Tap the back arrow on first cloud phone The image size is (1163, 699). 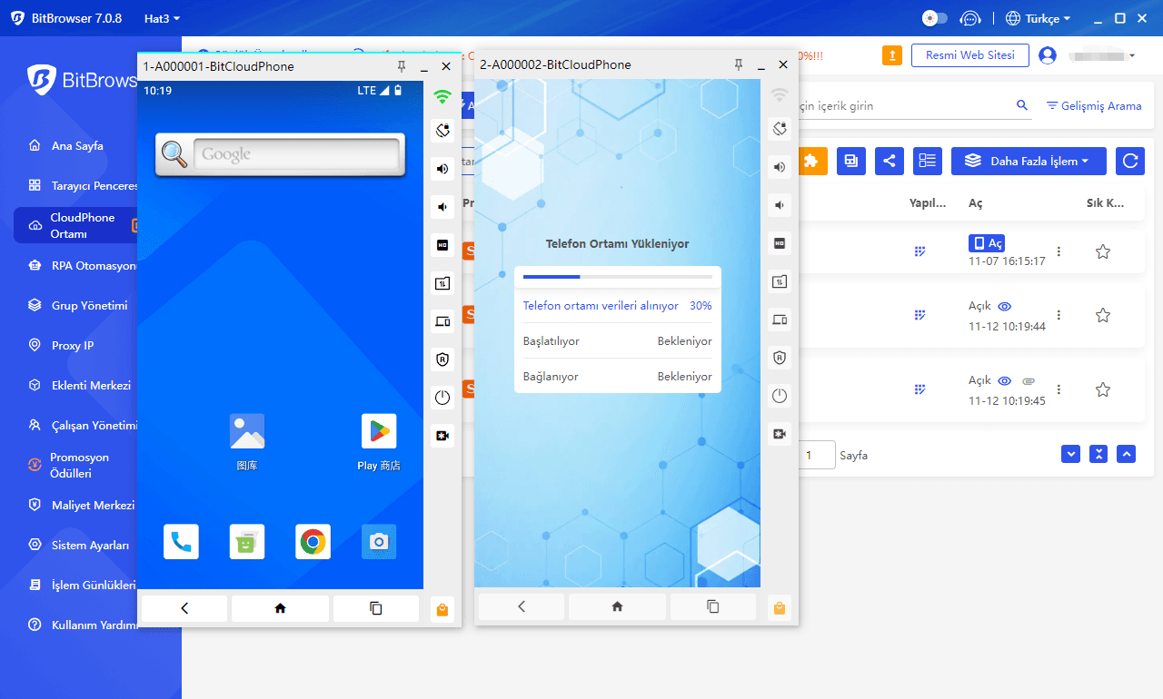click(184, 608)
